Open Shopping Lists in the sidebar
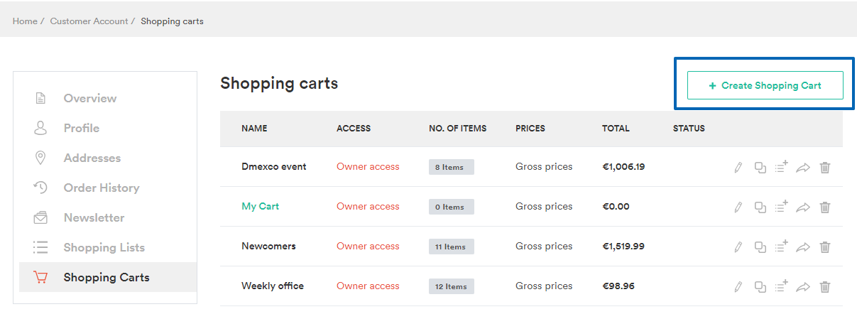Image resolution: width=857 pixels, height=319 pixels. click(104, 247)
